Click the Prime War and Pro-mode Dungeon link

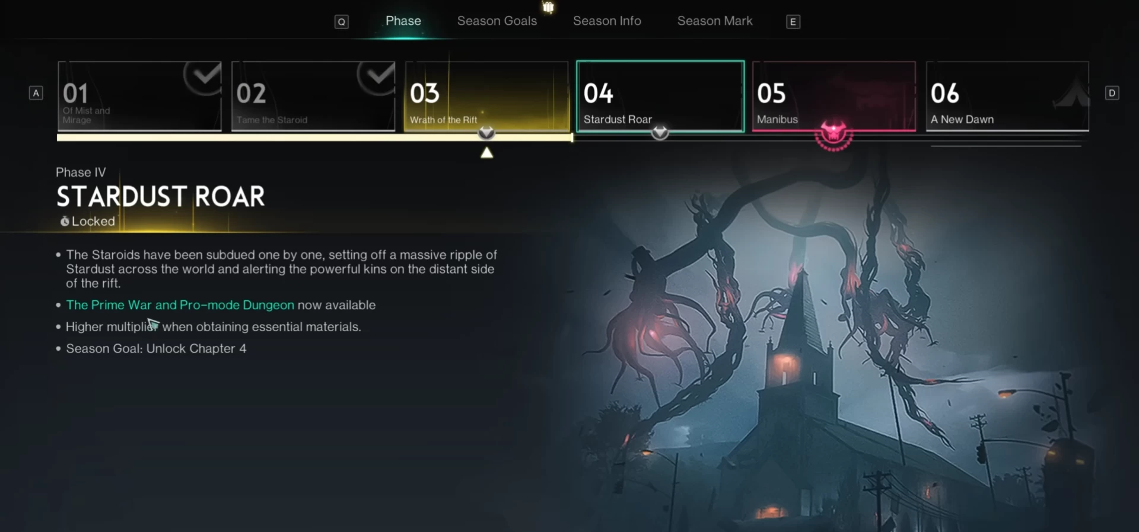(180, 305)
